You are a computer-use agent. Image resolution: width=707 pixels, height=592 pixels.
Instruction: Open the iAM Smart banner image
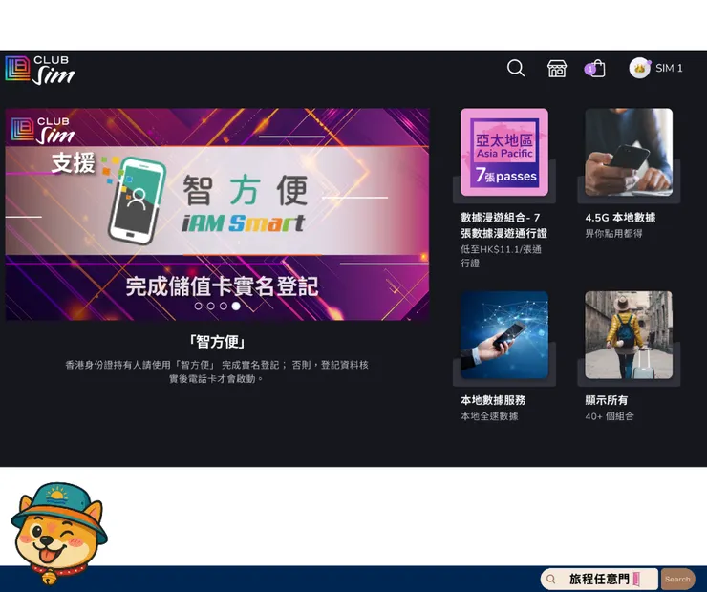tap(217, 214)
